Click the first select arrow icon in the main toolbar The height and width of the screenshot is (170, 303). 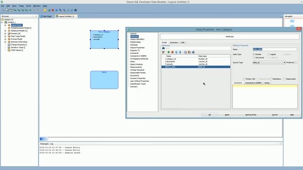click(3, 10)
